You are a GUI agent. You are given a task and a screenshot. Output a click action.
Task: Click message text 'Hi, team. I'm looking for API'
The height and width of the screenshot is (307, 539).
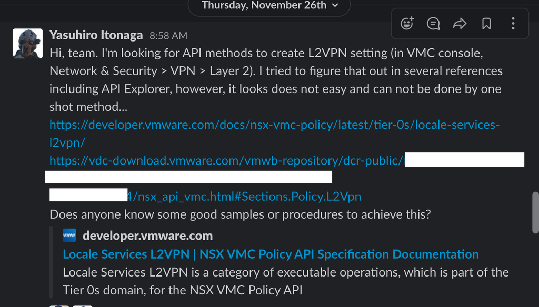(x=126, y=53)
